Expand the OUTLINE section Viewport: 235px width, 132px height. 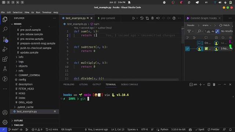tap(18, 121)
